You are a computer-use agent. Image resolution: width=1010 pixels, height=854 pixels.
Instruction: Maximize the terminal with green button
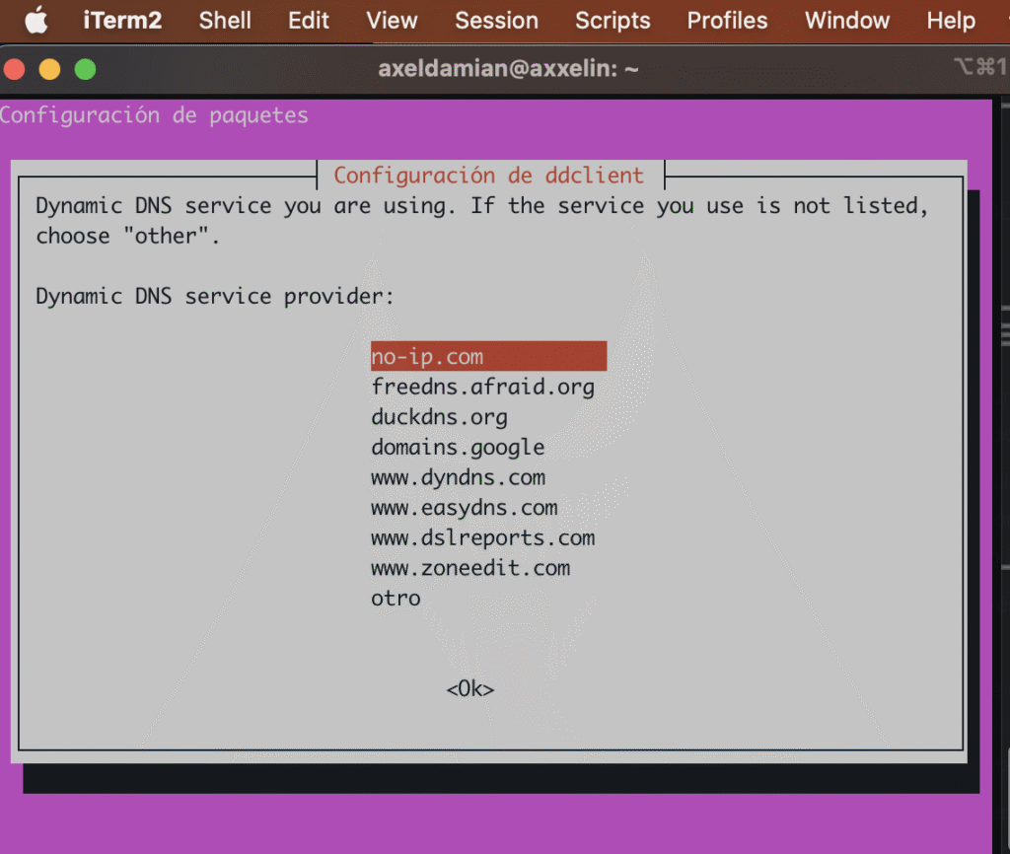click(85, 69)
